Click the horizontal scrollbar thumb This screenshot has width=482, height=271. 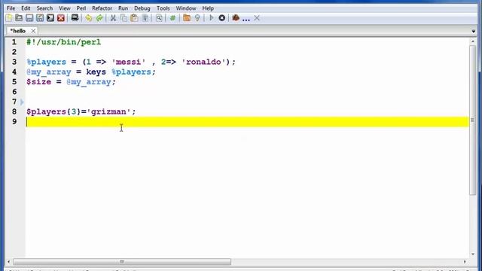(122, 262)
